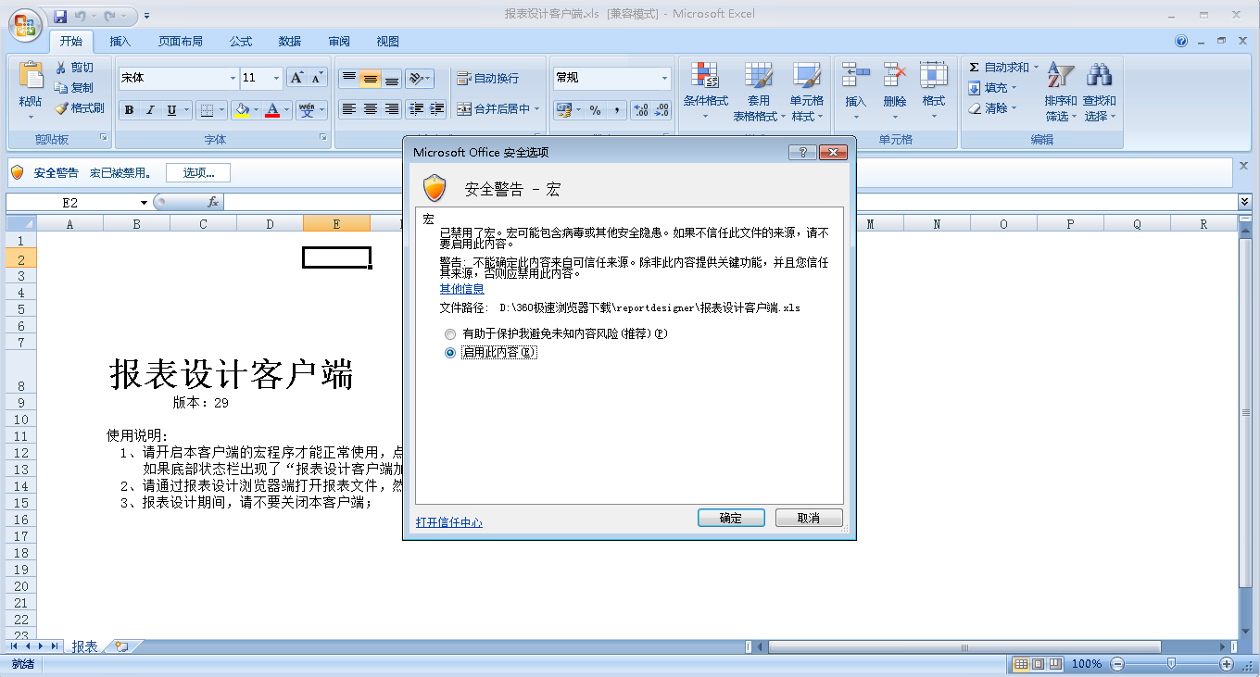Toggle underline formatting

pyautogui.click(x=171, y=110)
